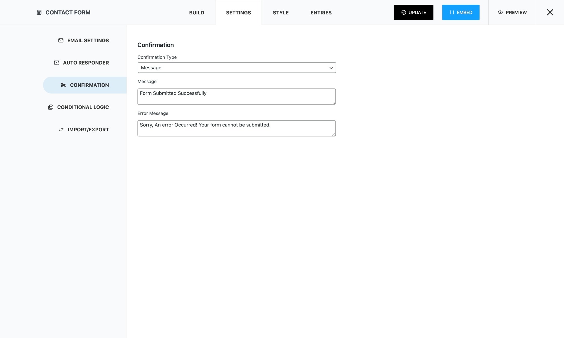Open the Style tab
The width and height of the screenshot is (564, 338).
(281, 13)
